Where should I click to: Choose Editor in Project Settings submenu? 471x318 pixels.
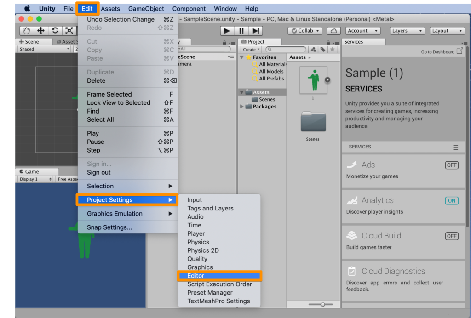pos(219,276)
